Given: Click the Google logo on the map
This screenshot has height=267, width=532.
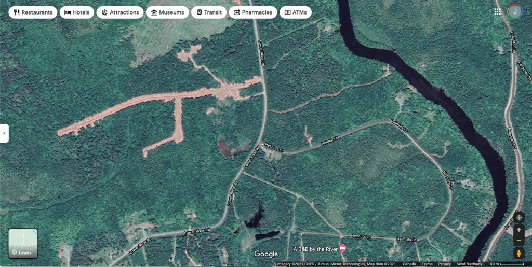Looking at the screenshot, I should (266, 254).
